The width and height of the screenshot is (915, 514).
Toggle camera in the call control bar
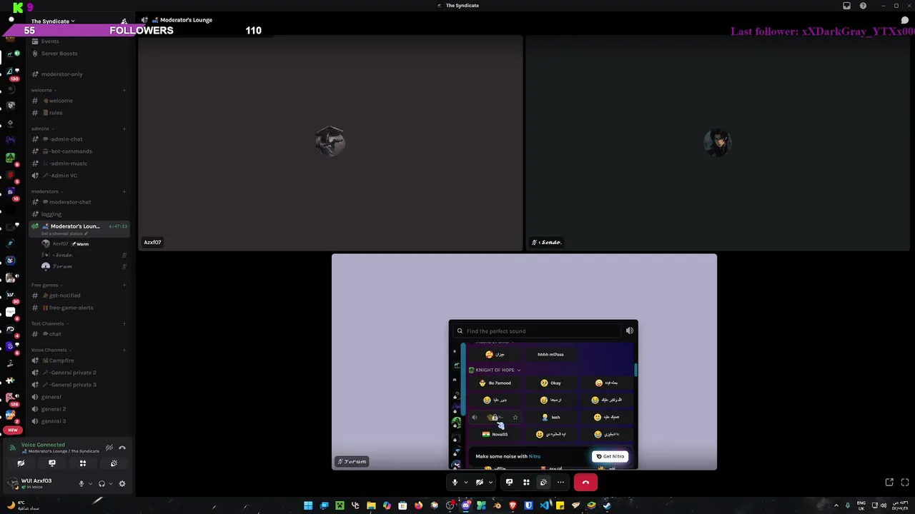coord(480,483)
